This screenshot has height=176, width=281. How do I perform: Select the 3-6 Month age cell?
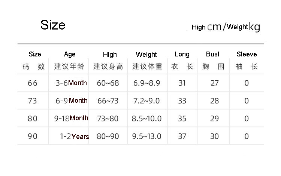click(x=71, y=83)
